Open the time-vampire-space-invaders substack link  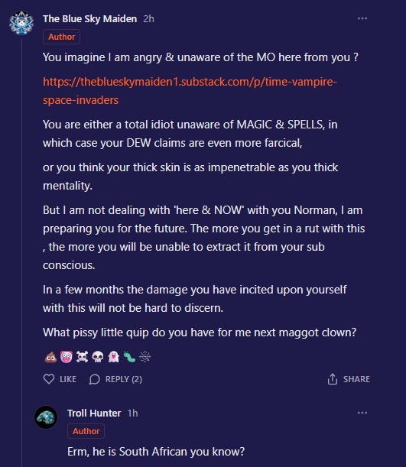(x=190, y=91)
